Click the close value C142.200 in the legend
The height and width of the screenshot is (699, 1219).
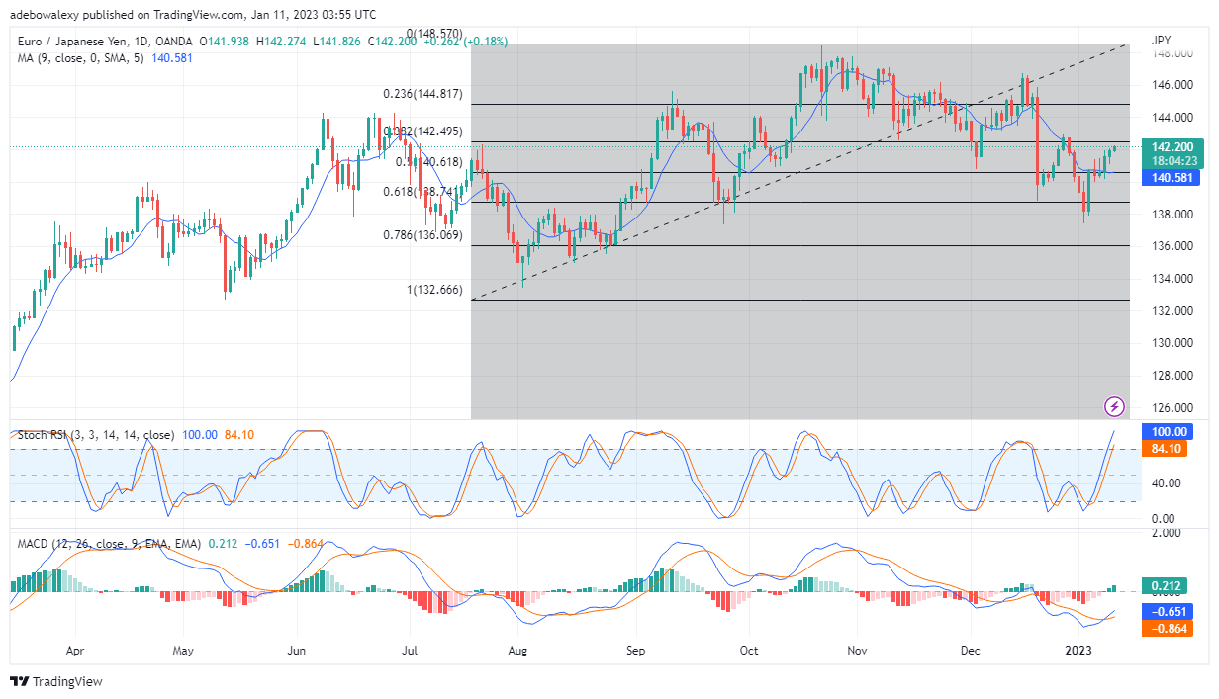[x=393, y=42]
